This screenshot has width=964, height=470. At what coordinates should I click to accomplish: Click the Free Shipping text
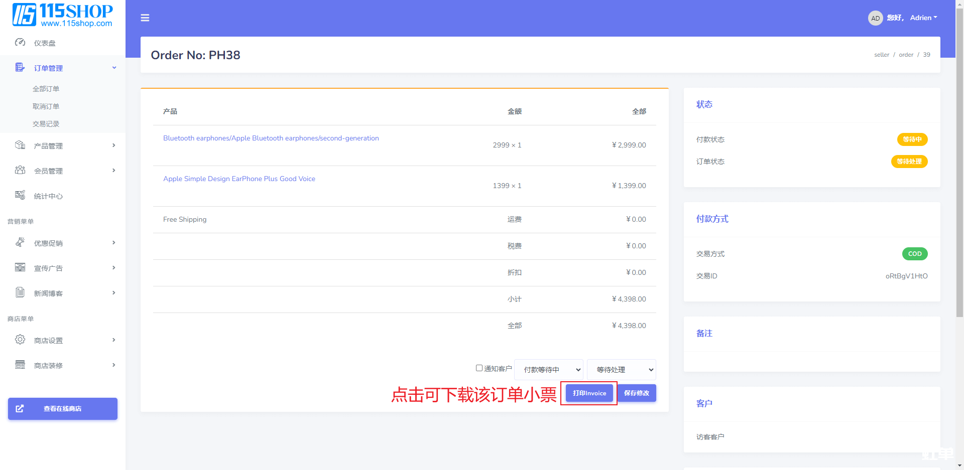(185, 220)
